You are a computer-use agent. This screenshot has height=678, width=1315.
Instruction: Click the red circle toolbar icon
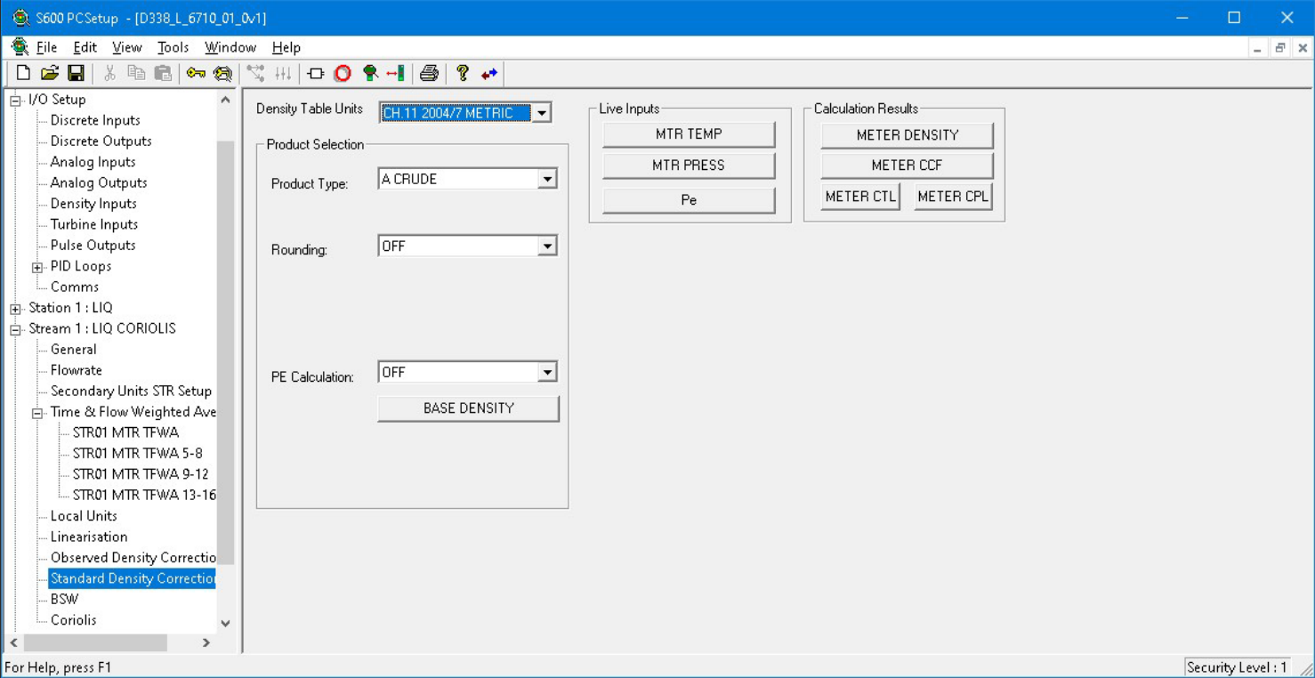click(x=343, y=73)
